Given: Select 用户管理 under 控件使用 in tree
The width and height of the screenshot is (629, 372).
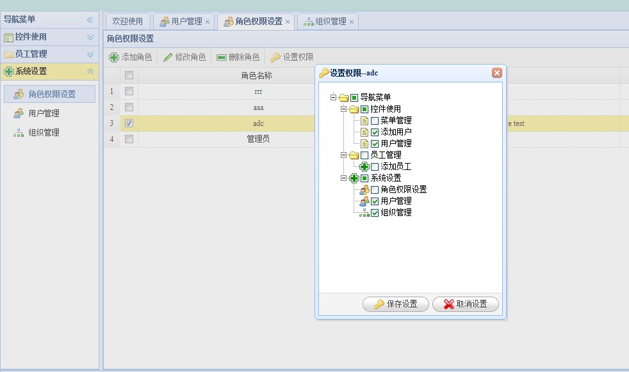Looking at the screenshot, I should coord(396,144).
